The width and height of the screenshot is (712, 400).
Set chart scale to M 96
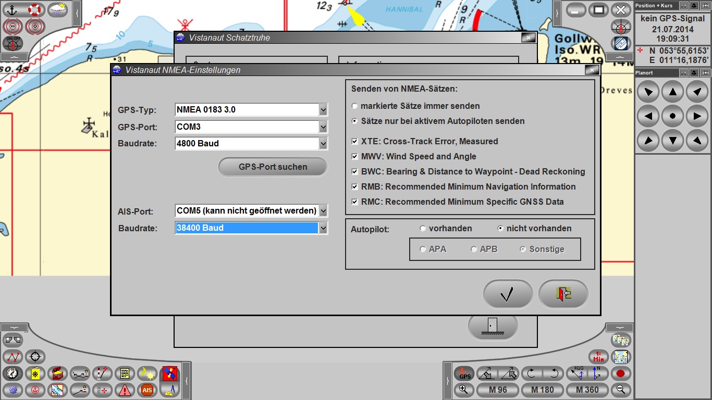498,390
